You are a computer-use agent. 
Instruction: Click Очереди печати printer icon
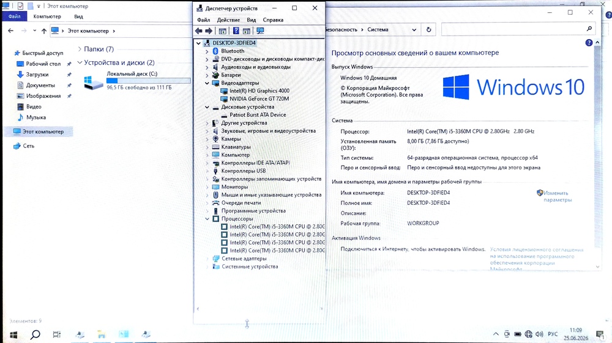click(x=215, y=203)
